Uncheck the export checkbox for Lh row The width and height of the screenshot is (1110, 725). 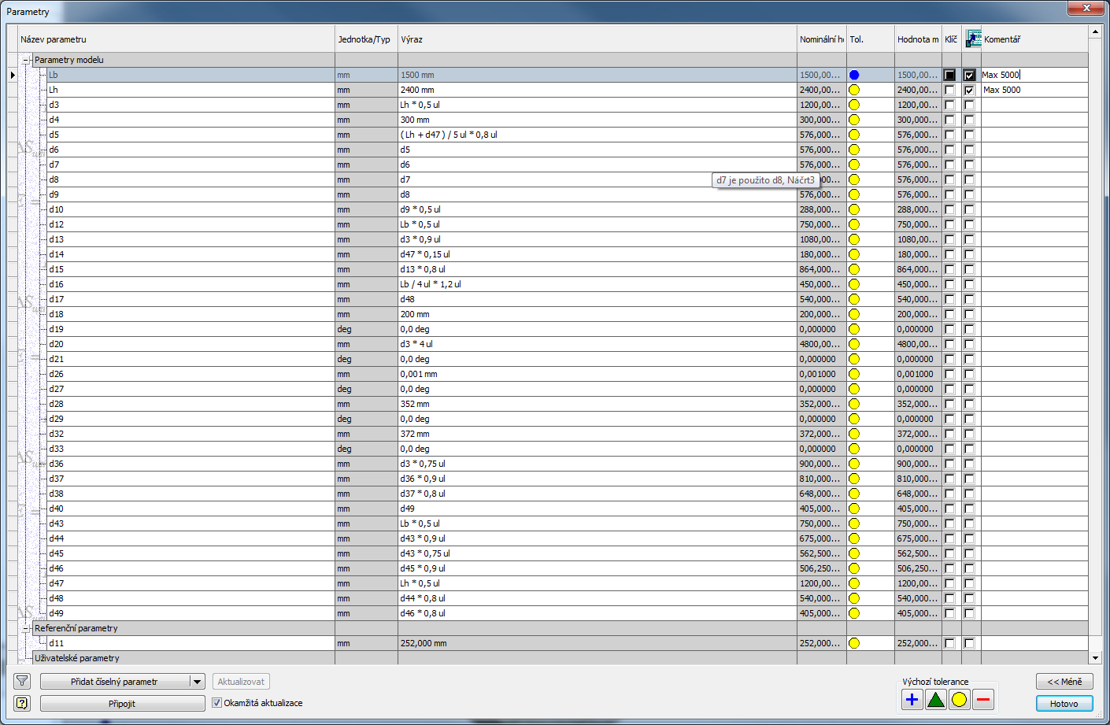(x=969, y=90)
